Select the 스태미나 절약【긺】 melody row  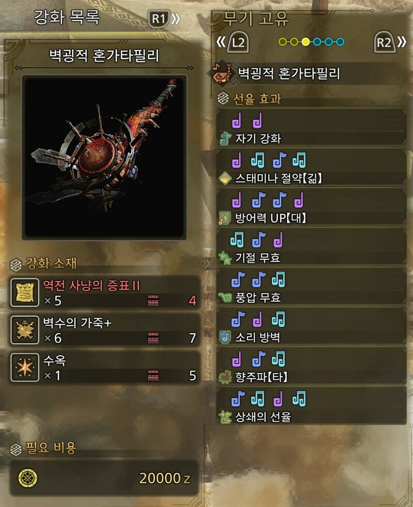(312, 167)
